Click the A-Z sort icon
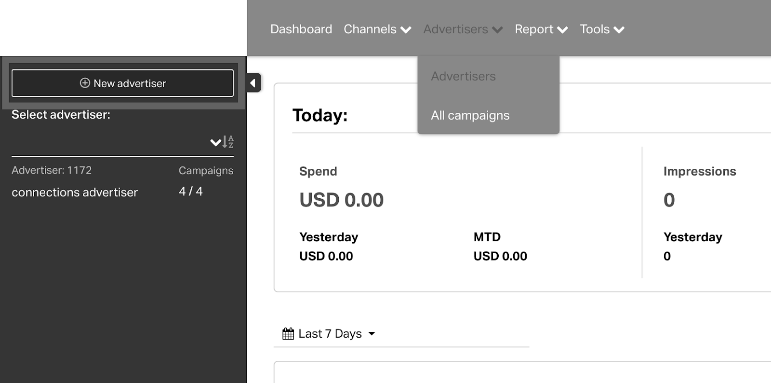Viewport: 771px width, 383px height. [228, 142]
